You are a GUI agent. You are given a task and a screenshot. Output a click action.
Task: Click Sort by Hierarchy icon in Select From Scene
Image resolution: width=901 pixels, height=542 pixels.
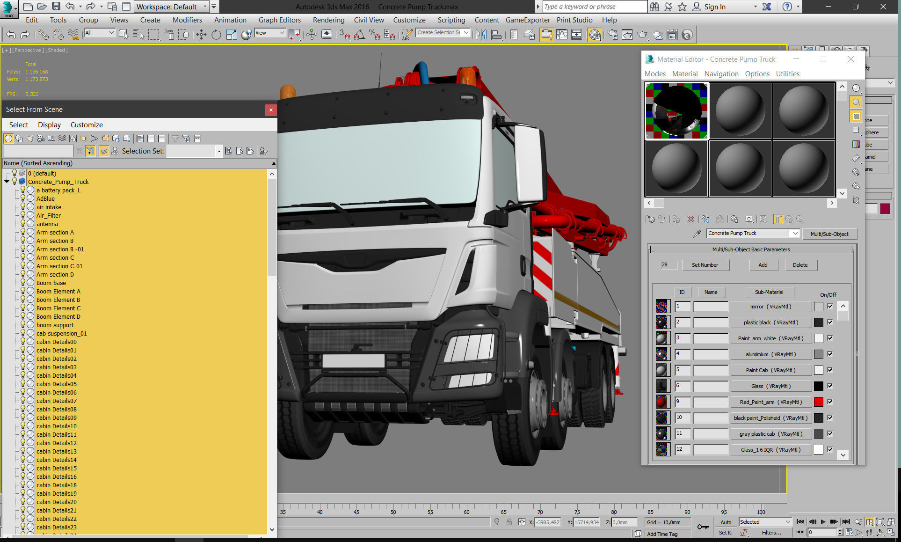coord(115,151)
